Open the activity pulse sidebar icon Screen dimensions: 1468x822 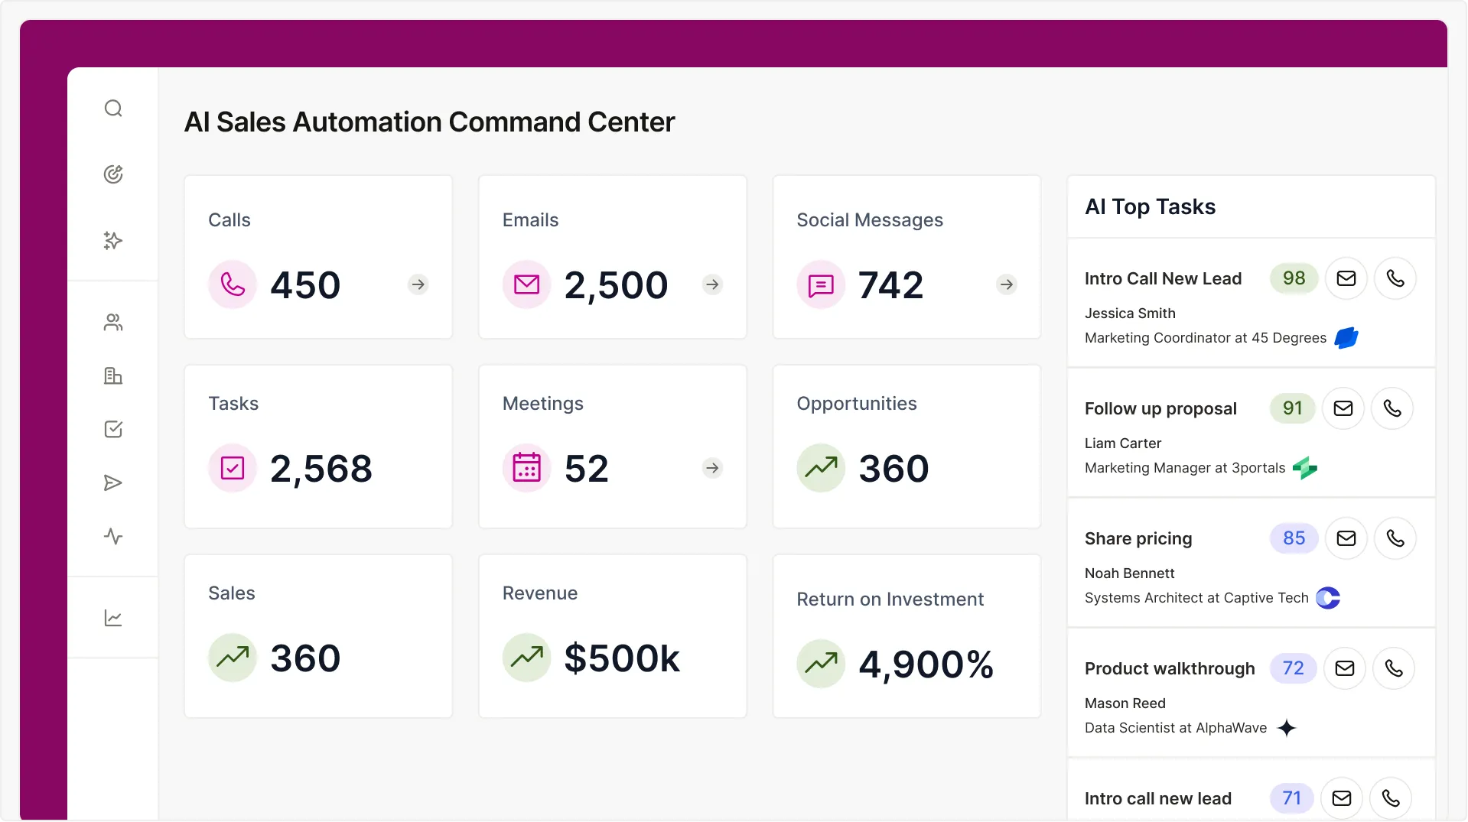[113, 536]
